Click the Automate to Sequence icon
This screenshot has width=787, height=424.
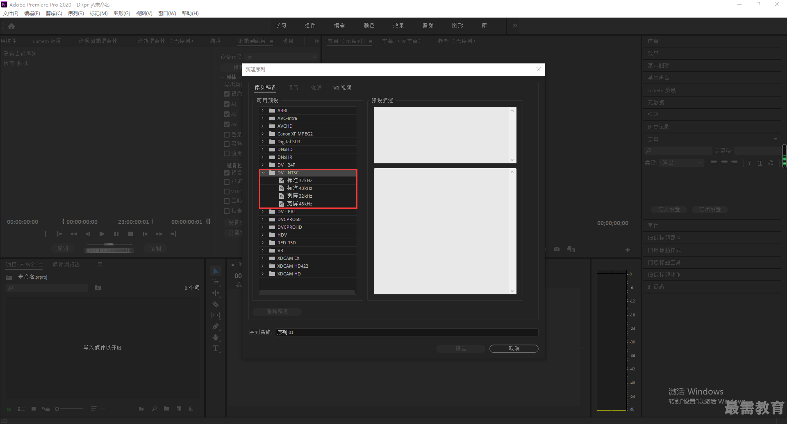[142, 408]
